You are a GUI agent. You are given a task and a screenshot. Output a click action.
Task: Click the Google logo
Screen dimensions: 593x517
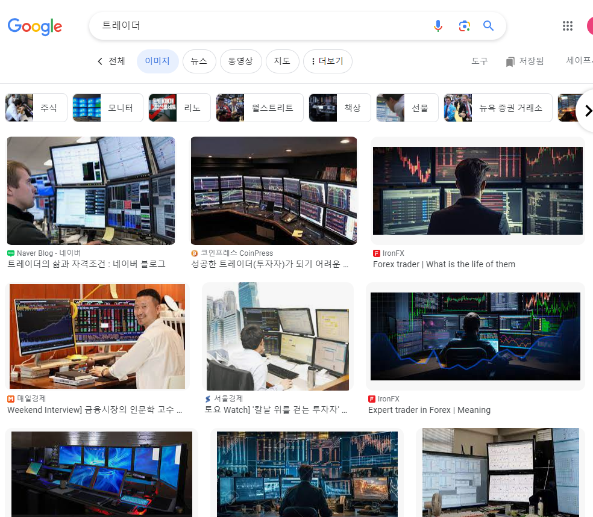(35, 26)
